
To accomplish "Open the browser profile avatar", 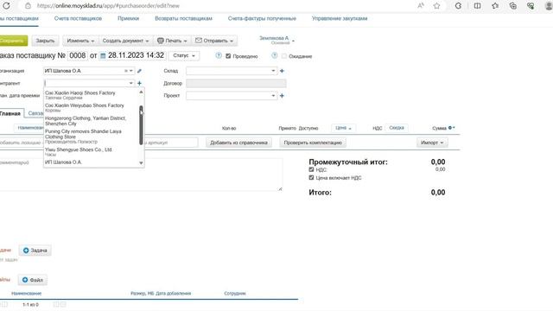I will click(549, 6).
